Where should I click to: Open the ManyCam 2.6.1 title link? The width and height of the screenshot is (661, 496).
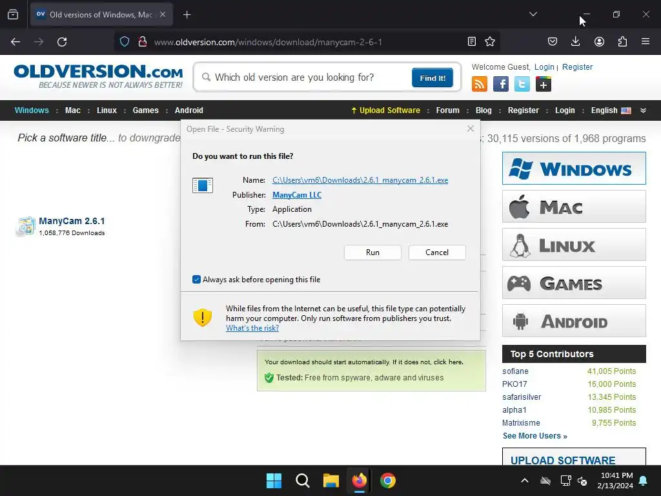[x=72, y=221]
